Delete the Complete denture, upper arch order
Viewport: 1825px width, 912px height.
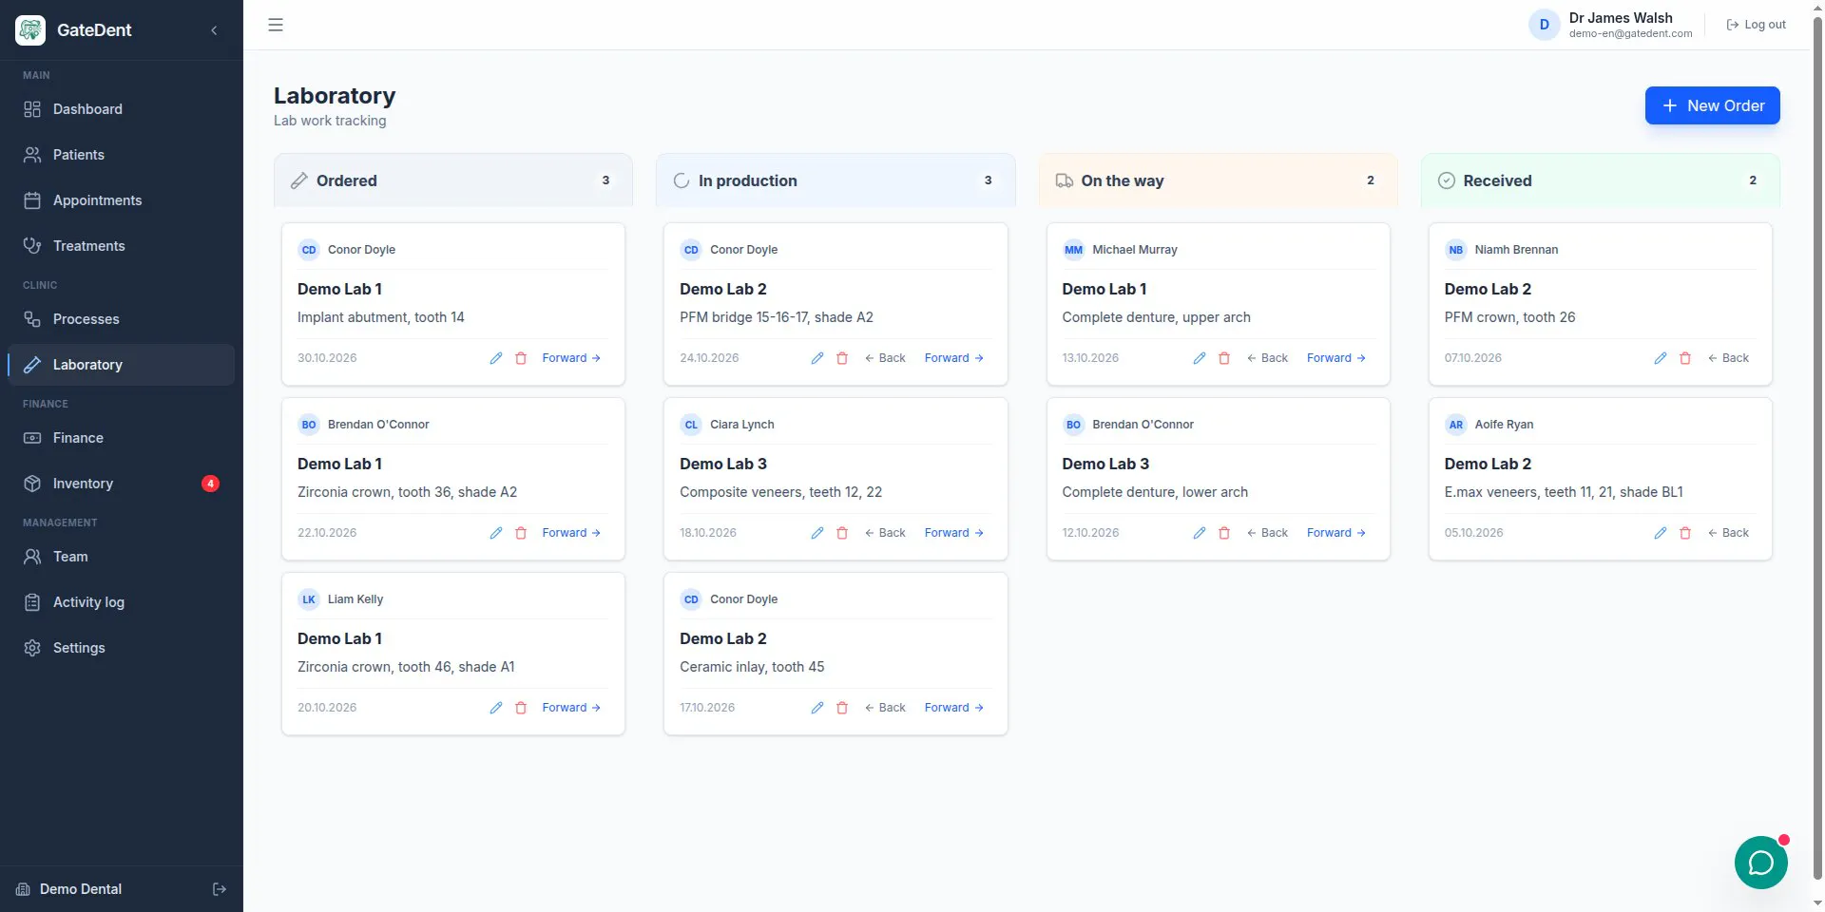(x=1224, y=358)
